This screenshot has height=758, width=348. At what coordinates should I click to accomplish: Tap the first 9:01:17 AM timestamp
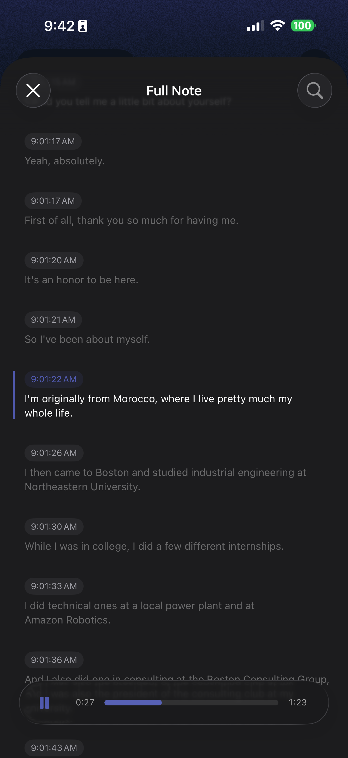53,142
